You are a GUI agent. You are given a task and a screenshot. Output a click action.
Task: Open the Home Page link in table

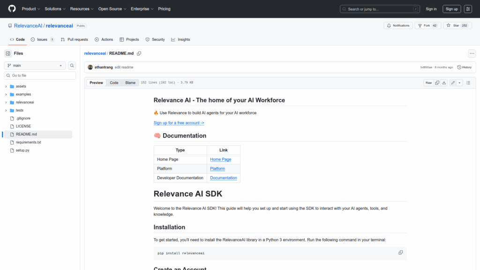(x=220, y=159)
